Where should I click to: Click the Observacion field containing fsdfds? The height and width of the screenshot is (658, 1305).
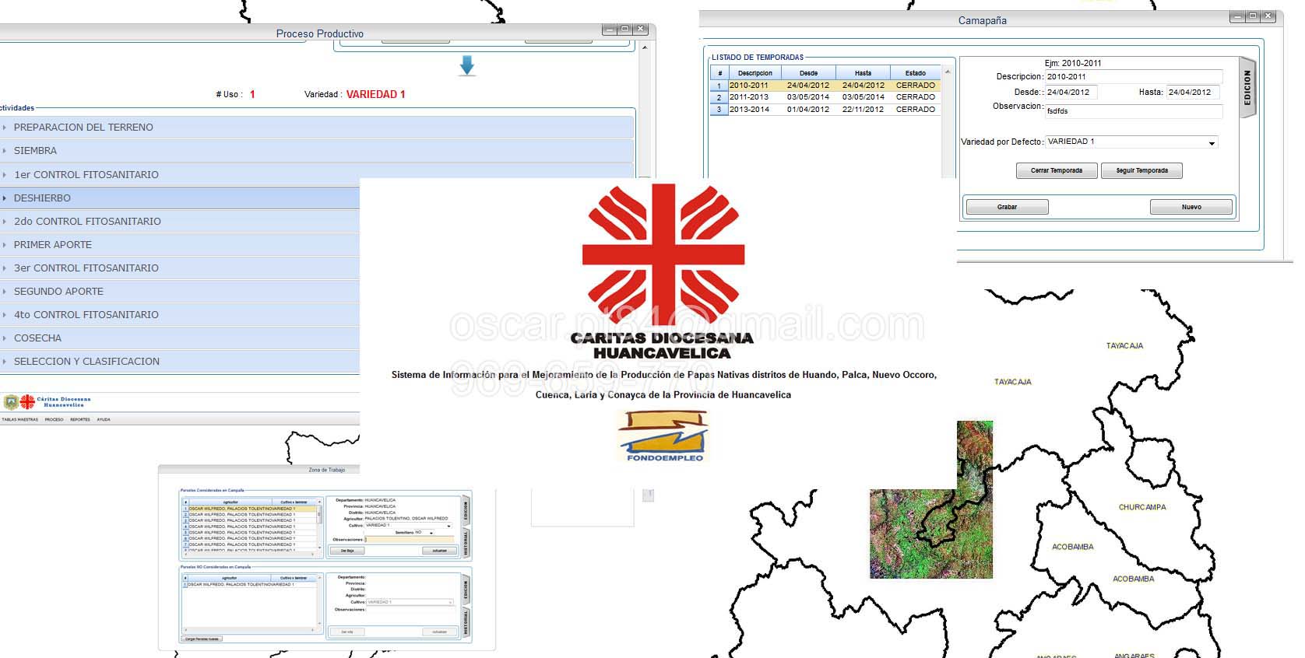point(1134,111)
